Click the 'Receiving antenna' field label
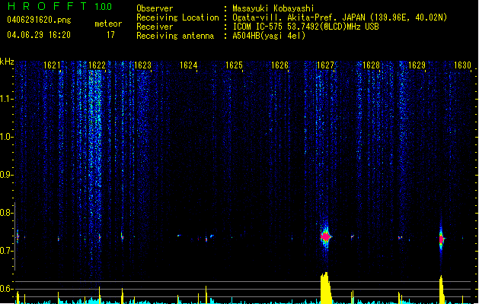Viewport: 479px width, 304px height. click(x=175, y=36)
